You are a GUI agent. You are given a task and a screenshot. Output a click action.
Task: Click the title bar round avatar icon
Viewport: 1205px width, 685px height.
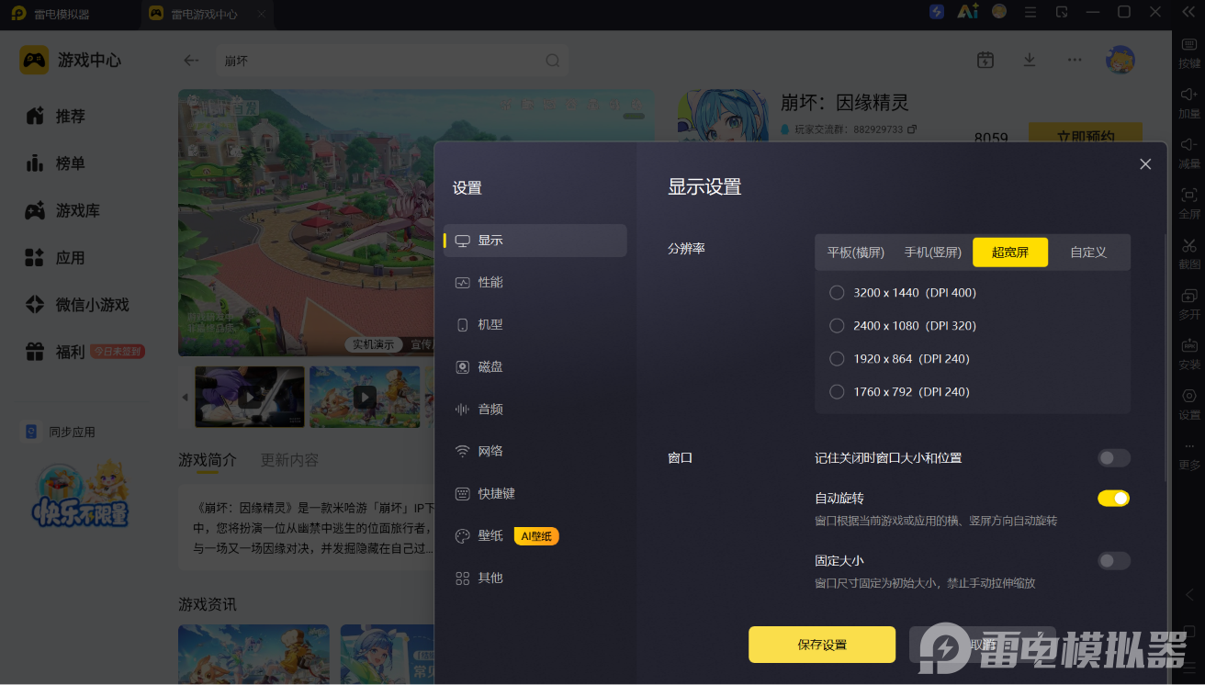(x=999, y=12)
